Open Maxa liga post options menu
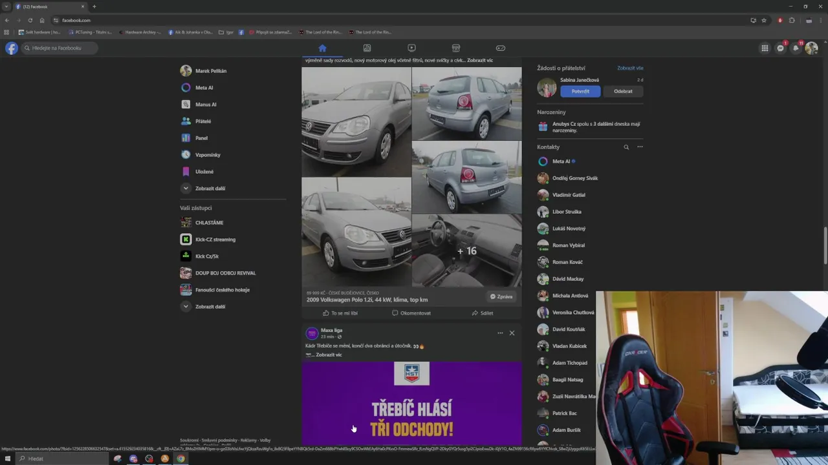This screenshot has width=828, height=465. point(500,333)
